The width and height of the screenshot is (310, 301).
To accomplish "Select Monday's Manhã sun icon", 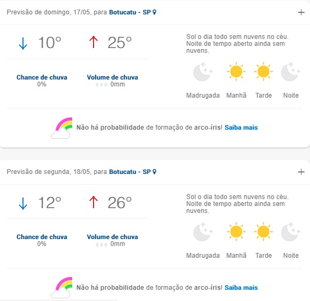I will 236,232.
